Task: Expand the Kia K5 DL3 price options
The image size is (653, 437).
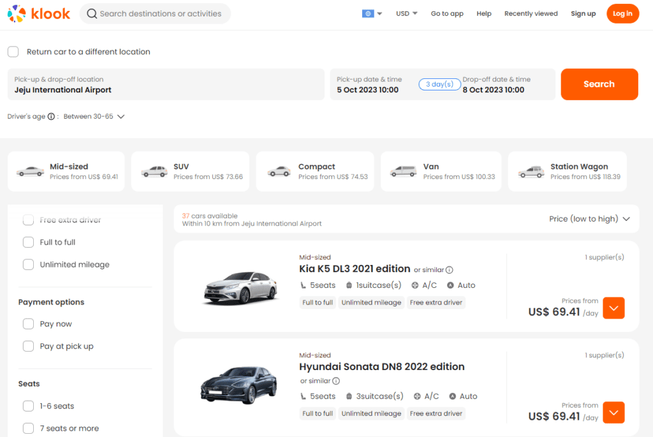Action: [613, 308]
